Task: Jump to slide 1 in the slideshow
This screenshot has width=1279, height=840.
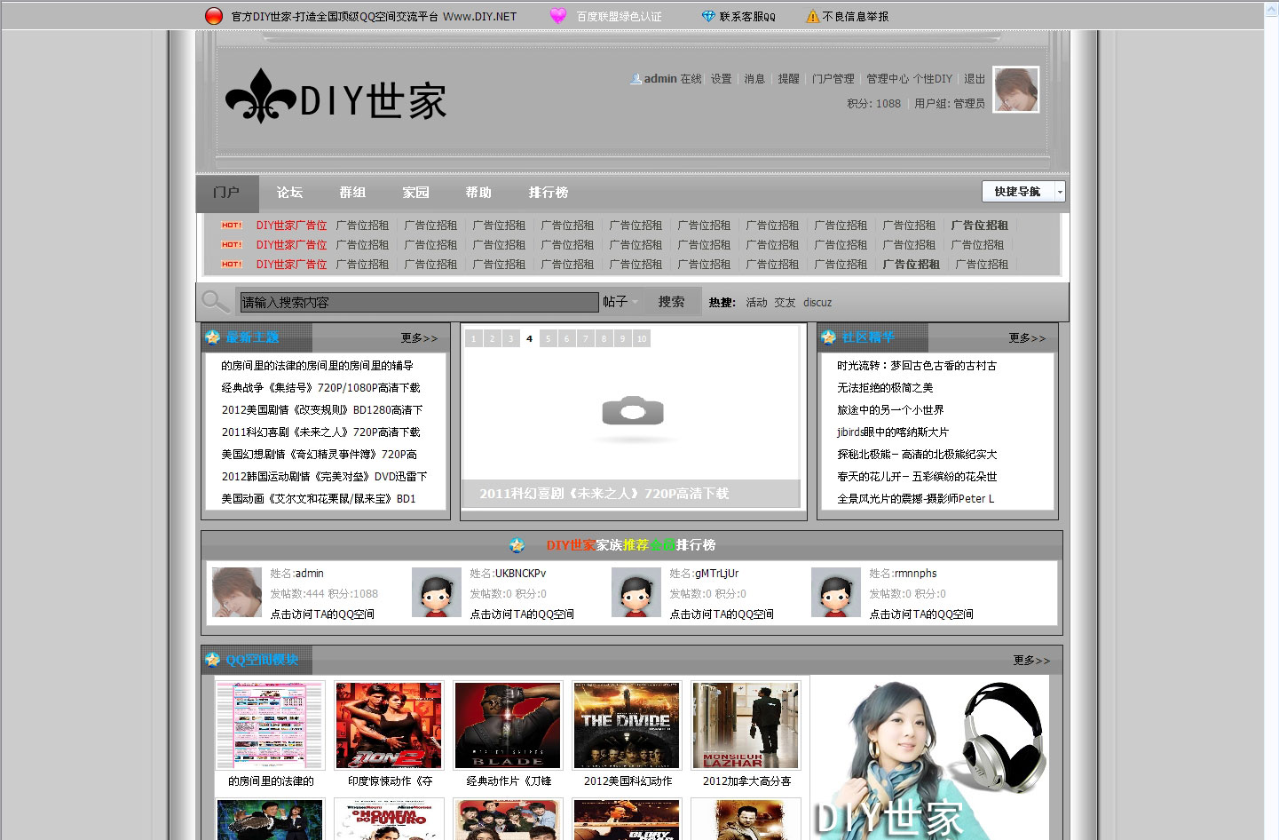Action: coord(474,338)
